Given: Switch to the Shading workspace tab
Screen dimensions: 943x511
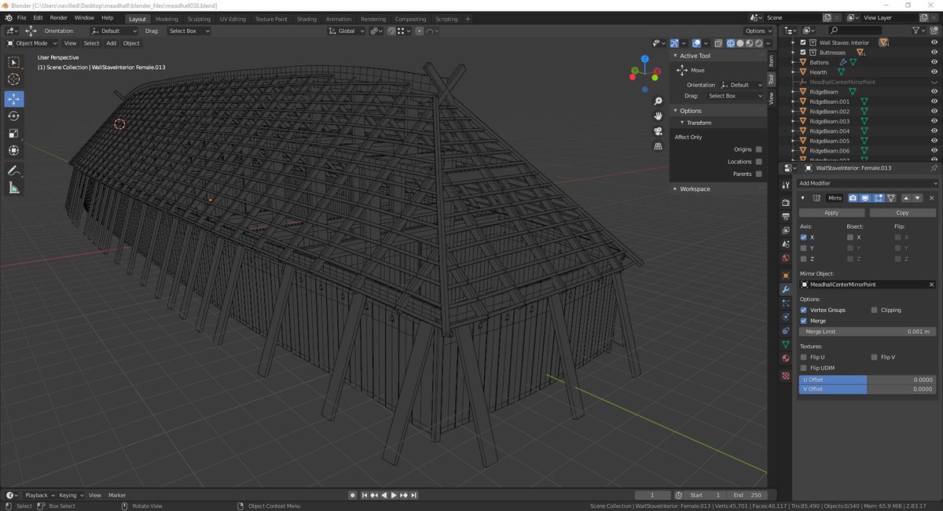Looking at the screenshot, I should [x=306, y=19].
